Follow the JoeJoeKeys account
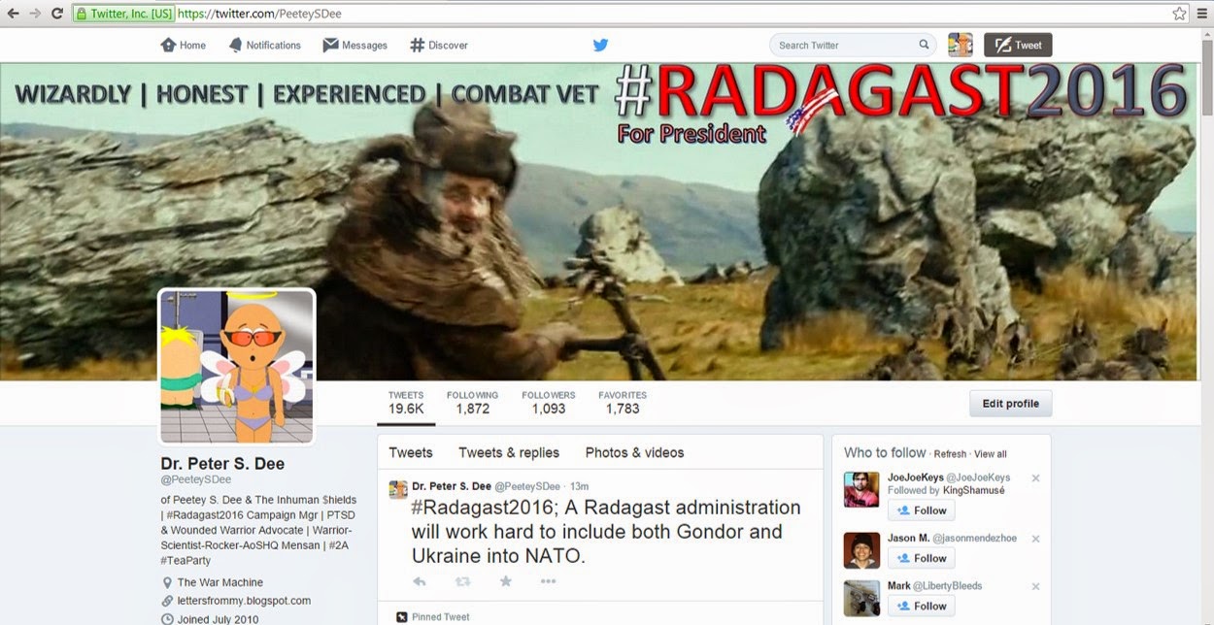 point(921,510)
